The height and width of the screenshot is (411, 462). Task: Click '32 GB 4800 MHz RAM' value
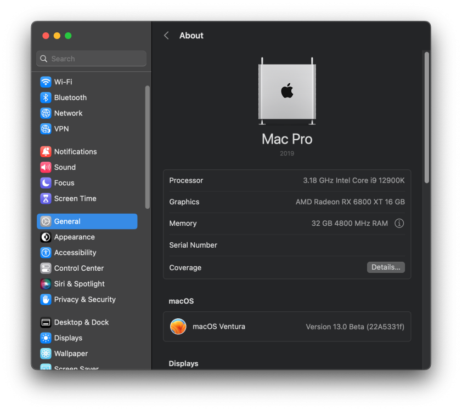350,223
